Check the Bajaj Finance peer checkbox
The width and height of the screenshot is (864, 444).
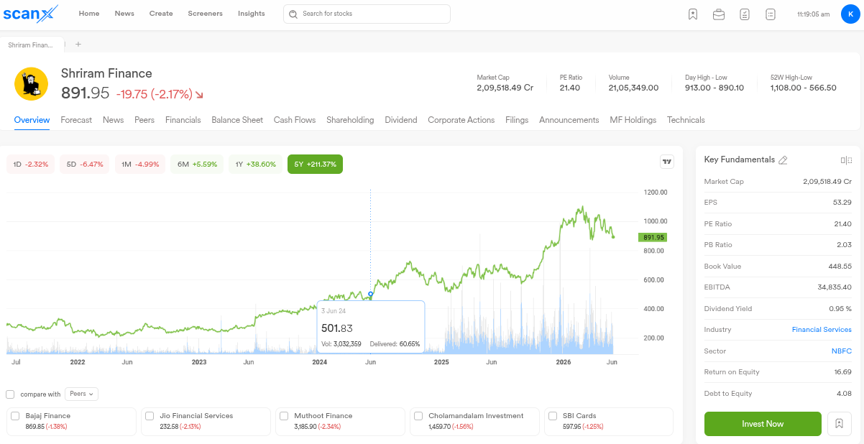(15, 416)
